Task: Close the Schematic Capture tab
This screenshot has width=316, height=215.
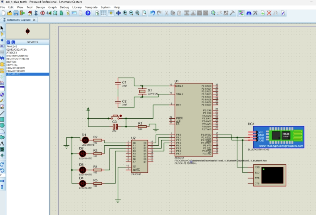Action: click(x=35, y=20)
